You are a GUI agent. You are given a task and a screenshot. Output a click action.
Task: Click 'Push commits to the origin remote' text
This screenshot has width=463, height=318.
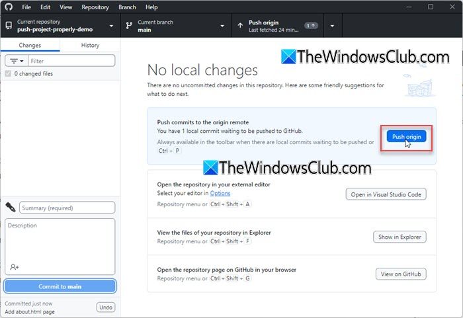click(203, 122)
